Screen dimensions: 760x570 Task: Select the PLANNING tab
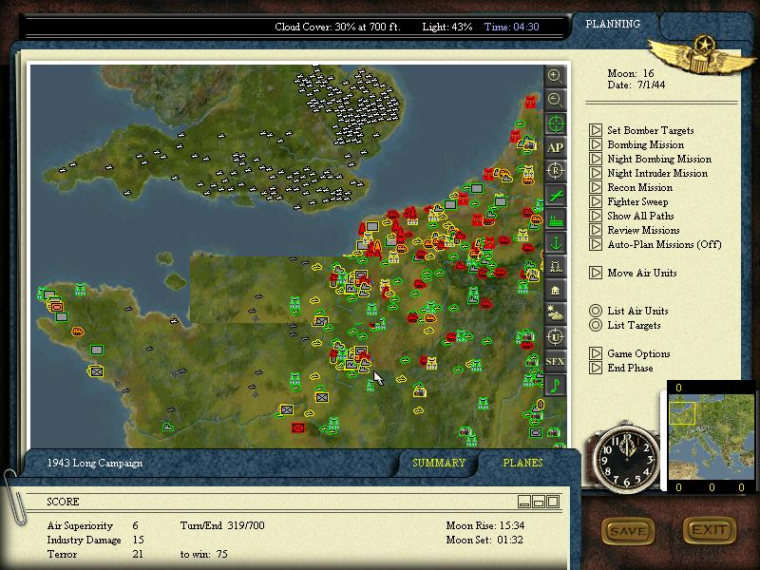(613, 24)
